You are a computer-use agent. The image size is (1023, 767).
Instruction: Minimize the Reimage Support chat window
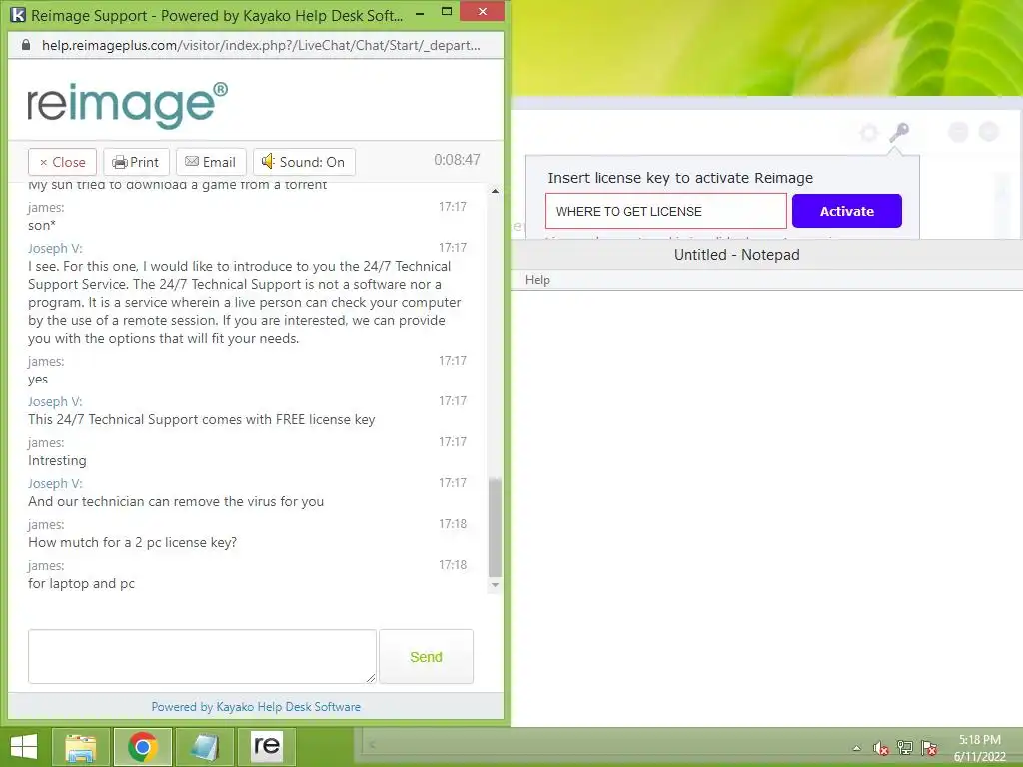pos(421,12)
